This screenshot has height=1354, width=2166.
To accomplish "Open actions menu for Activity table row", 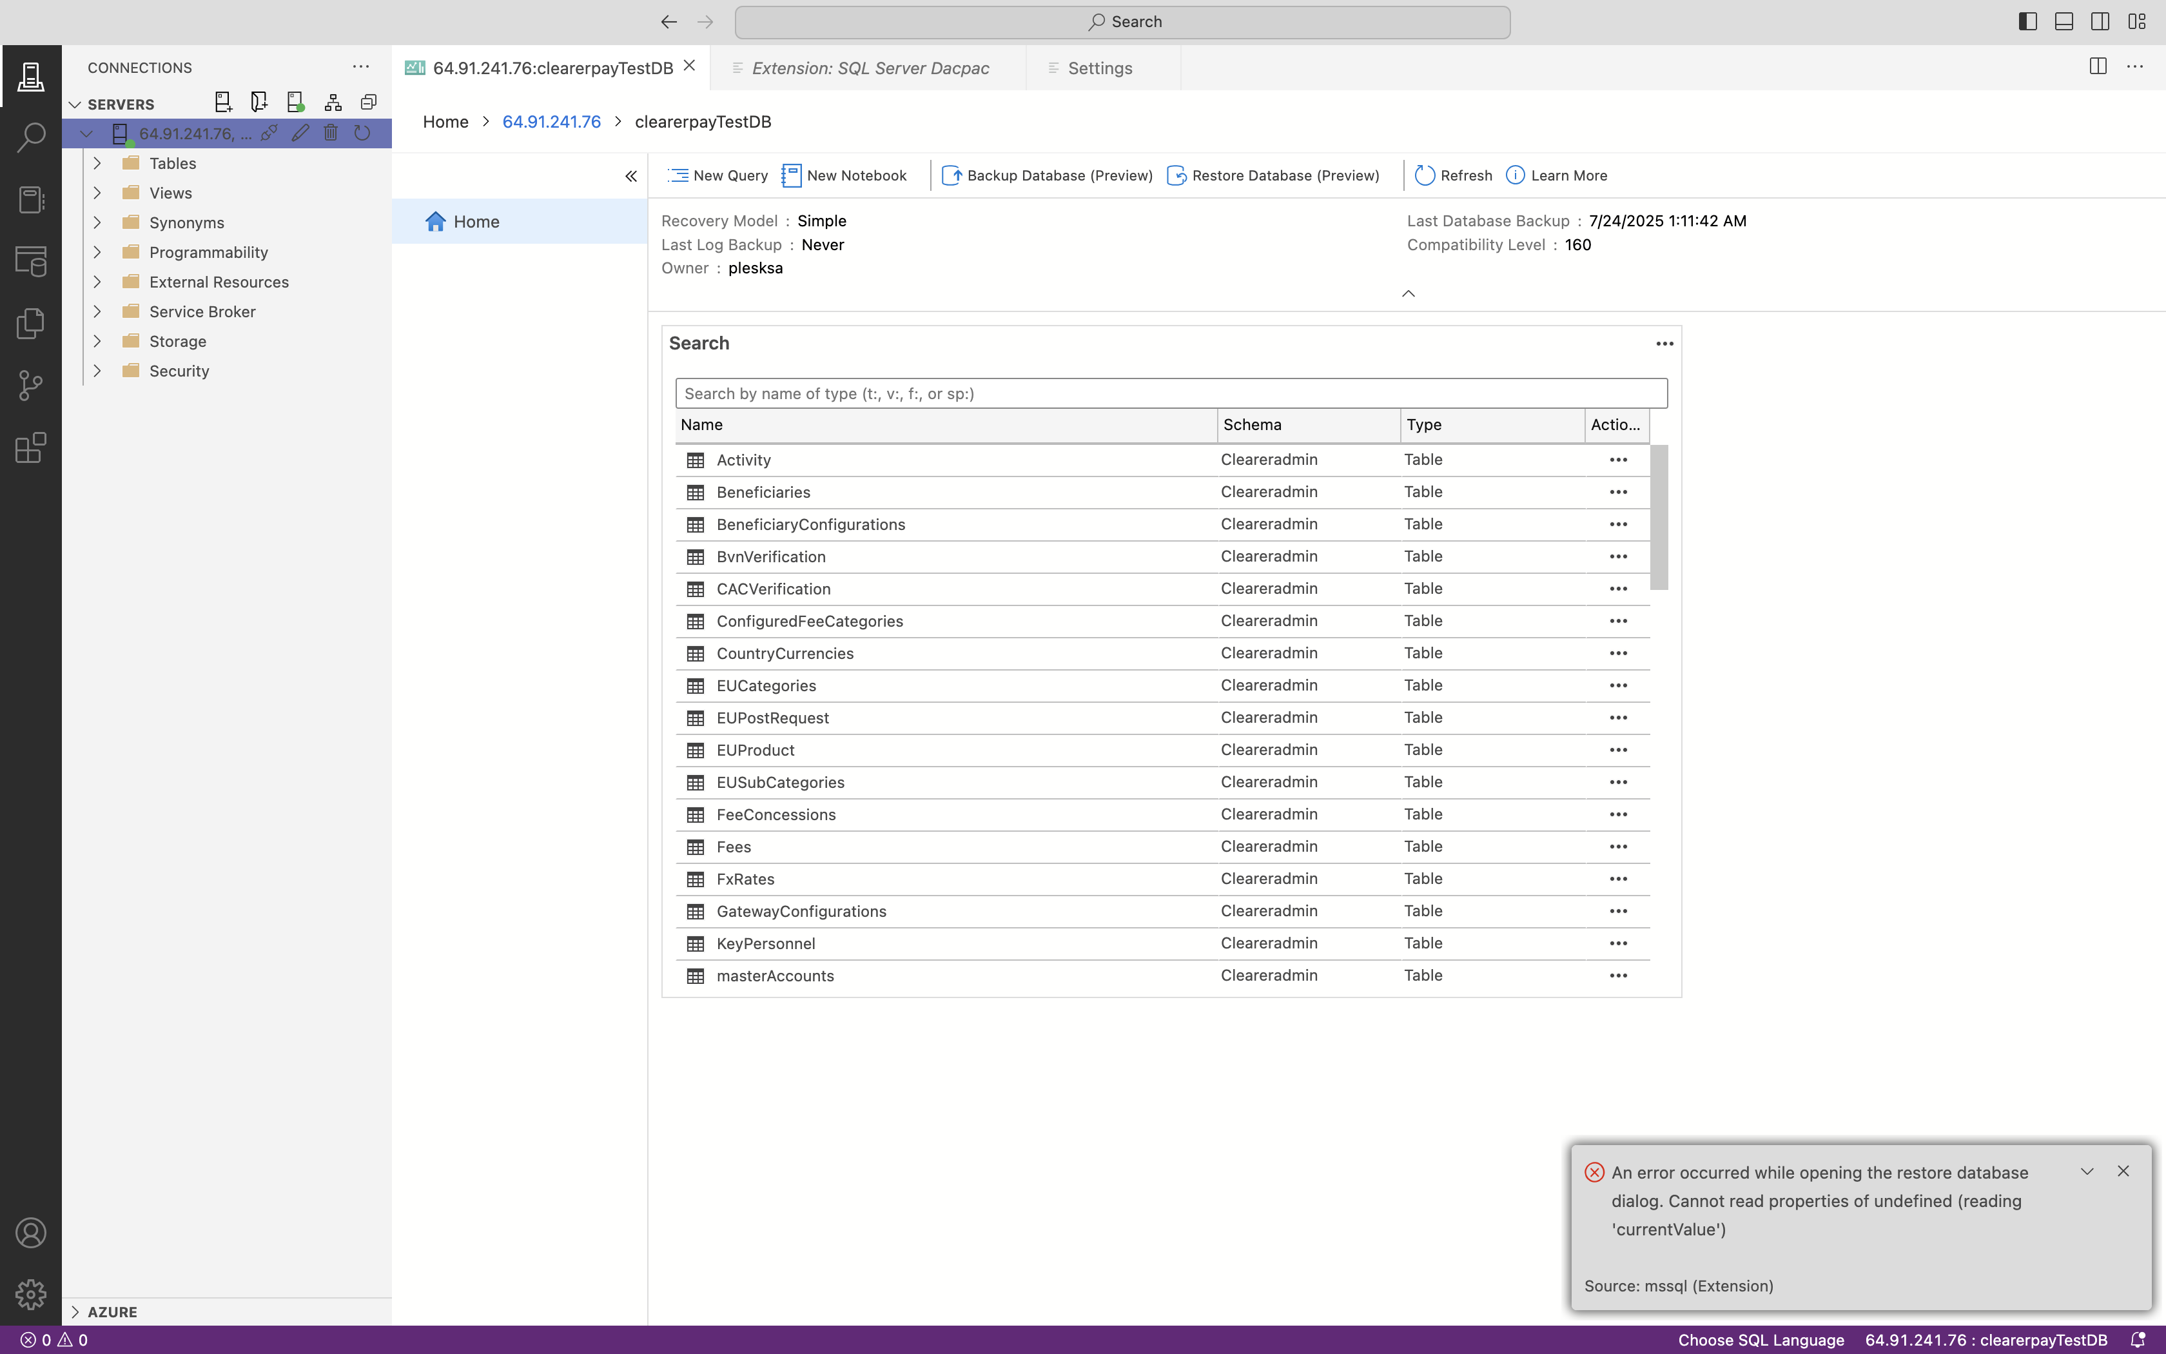I will click(x=1618, y=460).
